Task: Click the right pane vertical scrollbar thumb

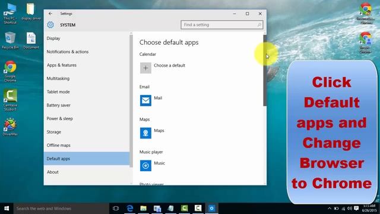Action: (x=265, y=70)
